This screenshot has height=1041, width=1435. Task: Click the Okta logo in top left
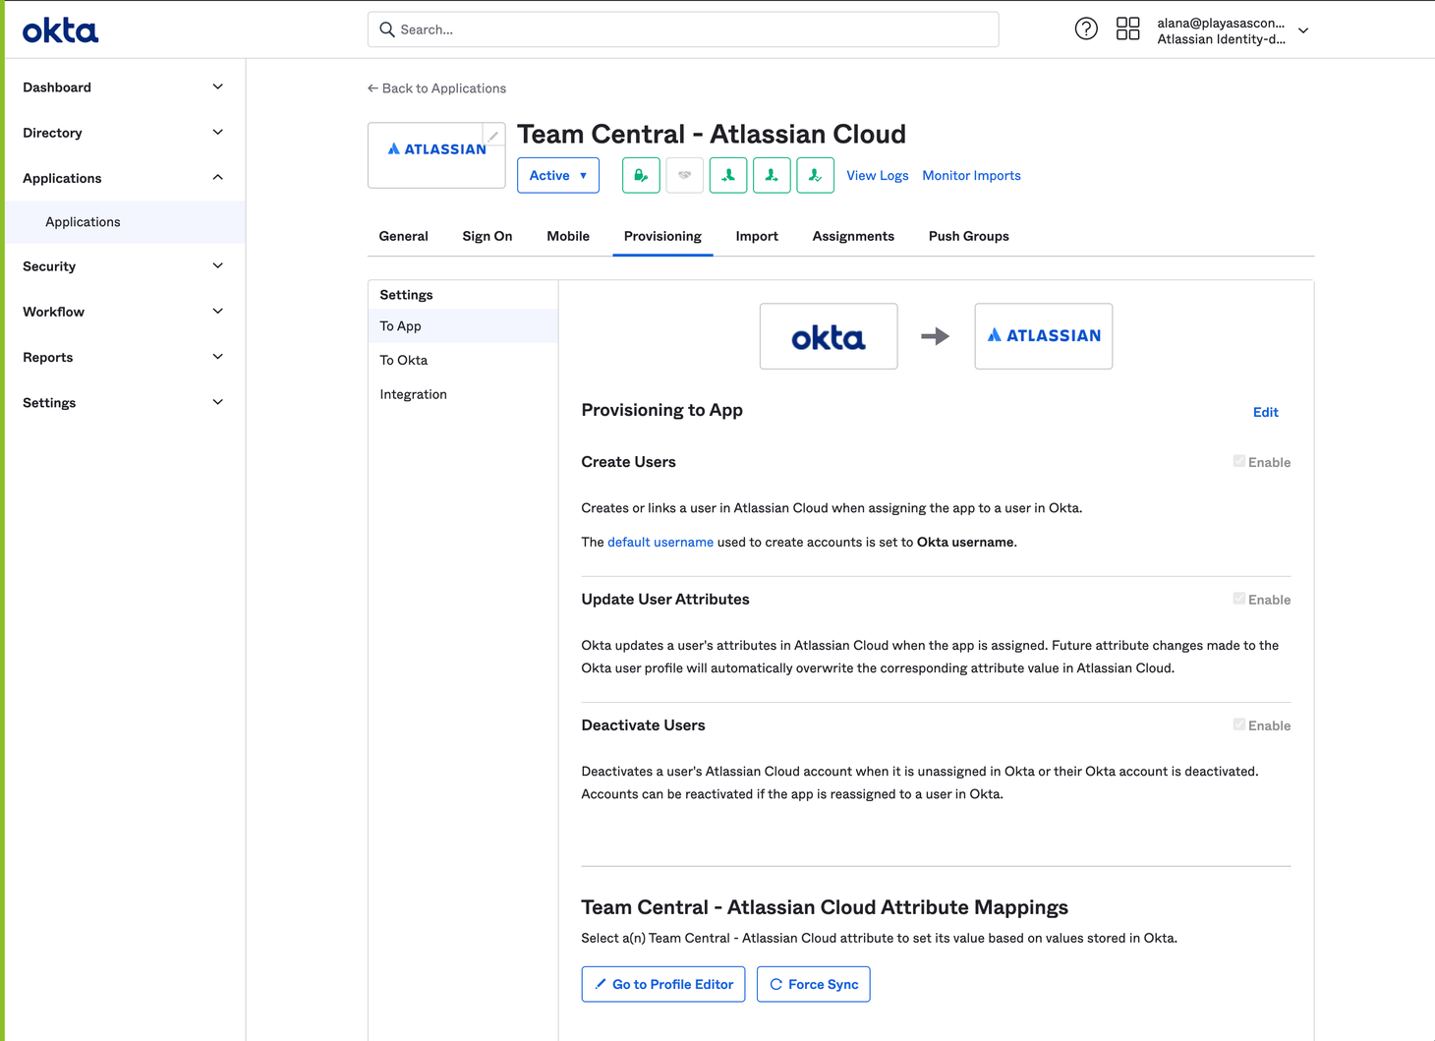tap(61, 30)
